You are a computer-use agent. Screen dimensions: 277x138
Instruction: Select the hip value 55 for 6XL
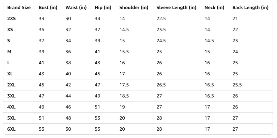coord(97,129)
